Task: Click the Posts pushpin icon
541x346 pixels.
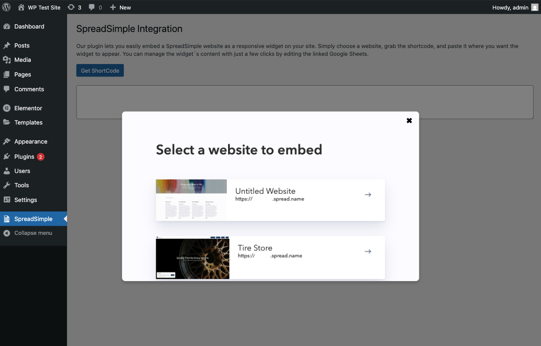Action: [6, 45]
